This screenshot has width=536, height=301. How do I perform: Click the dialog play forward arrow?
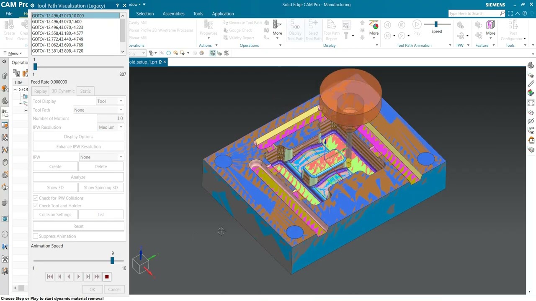[78, 277]
